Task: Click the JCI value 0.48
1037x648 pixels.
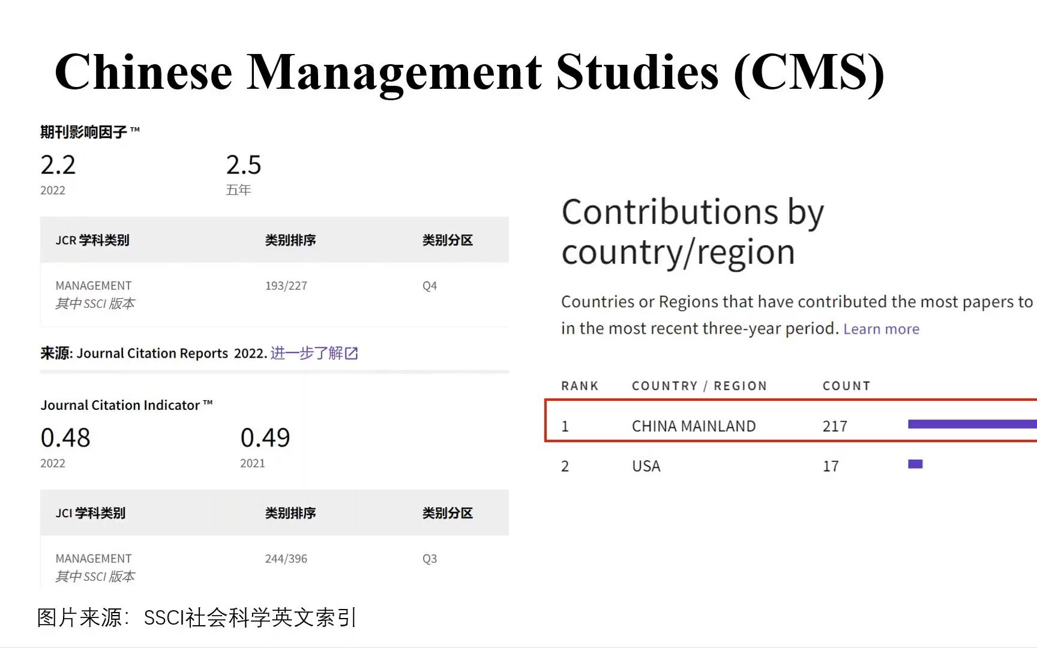Action: (65, 437)
